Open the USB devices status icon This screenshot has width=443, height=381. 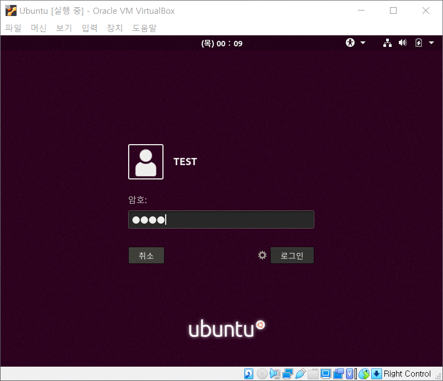pyautogui.click(x=300, y=374)
